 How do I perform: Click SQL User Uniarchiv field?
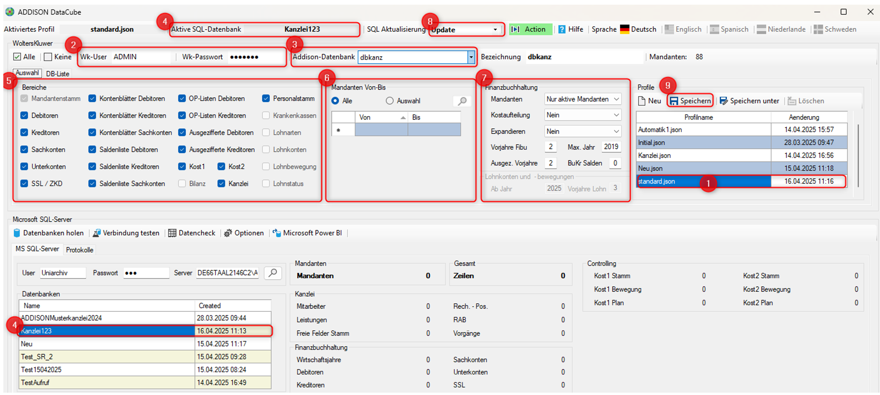coord(63,273)
